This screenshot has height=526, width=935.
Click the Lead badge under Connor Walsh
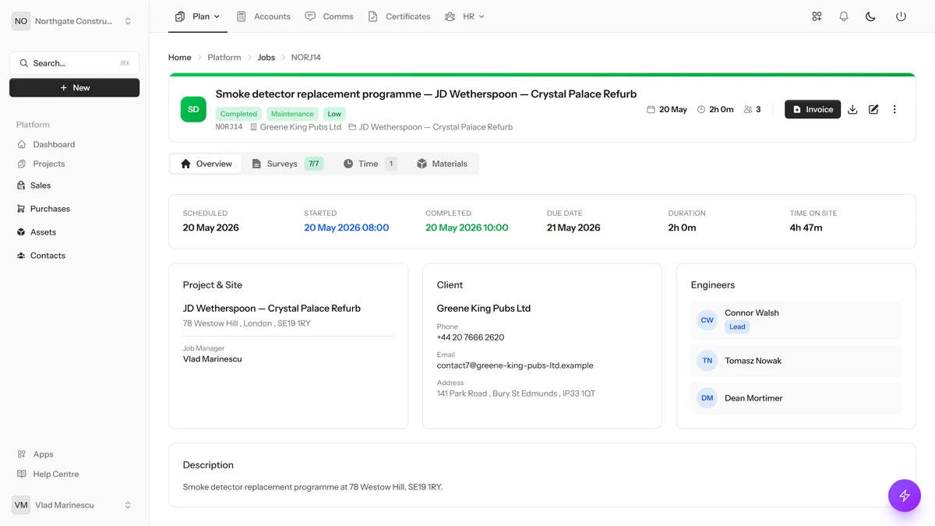737,327
